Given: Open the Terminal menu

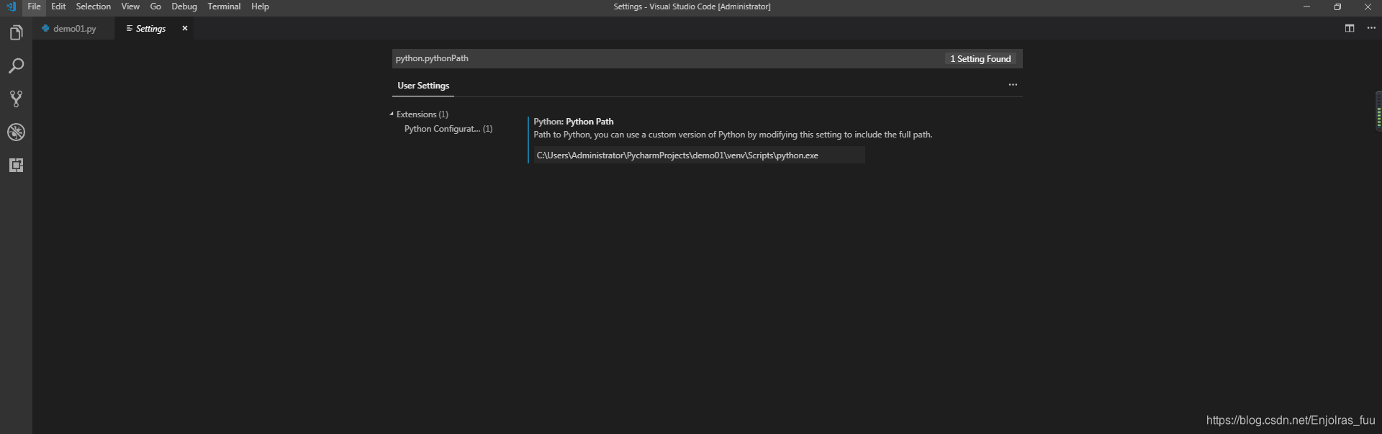Looking at the screenshot, I should click(224, 6).
